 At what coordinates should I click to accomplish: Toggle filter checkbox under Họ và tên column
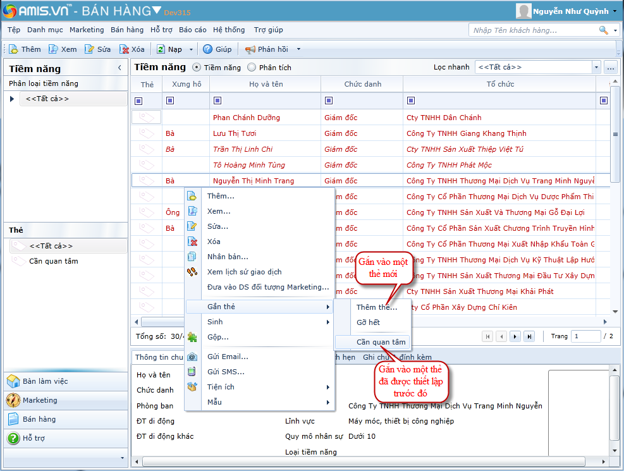pos(217,101)
